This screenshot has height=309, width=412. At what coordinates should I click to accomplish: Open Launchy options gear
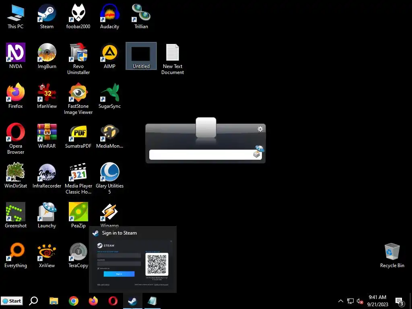coord(260,129)
